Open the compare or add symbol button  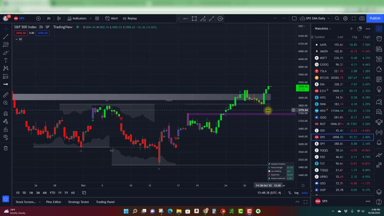38,18
